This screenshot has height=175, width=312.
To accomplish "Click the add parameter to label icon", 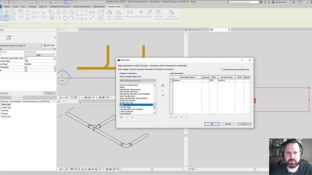I will (x=162, y=86).
